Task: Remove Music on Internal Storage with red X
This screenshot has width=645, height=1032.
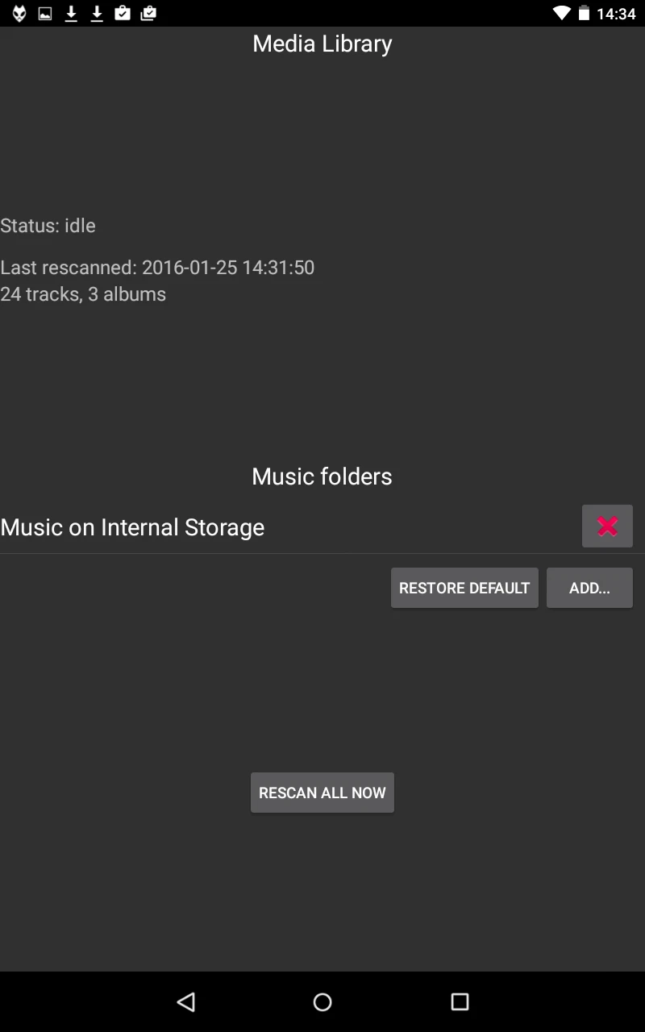Action: click(x=607, y=526)
